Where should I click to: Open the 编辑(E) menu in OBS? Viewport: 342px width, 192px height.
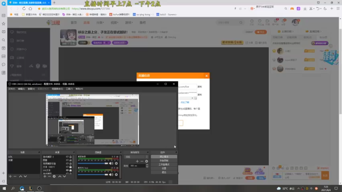[21, 89]
